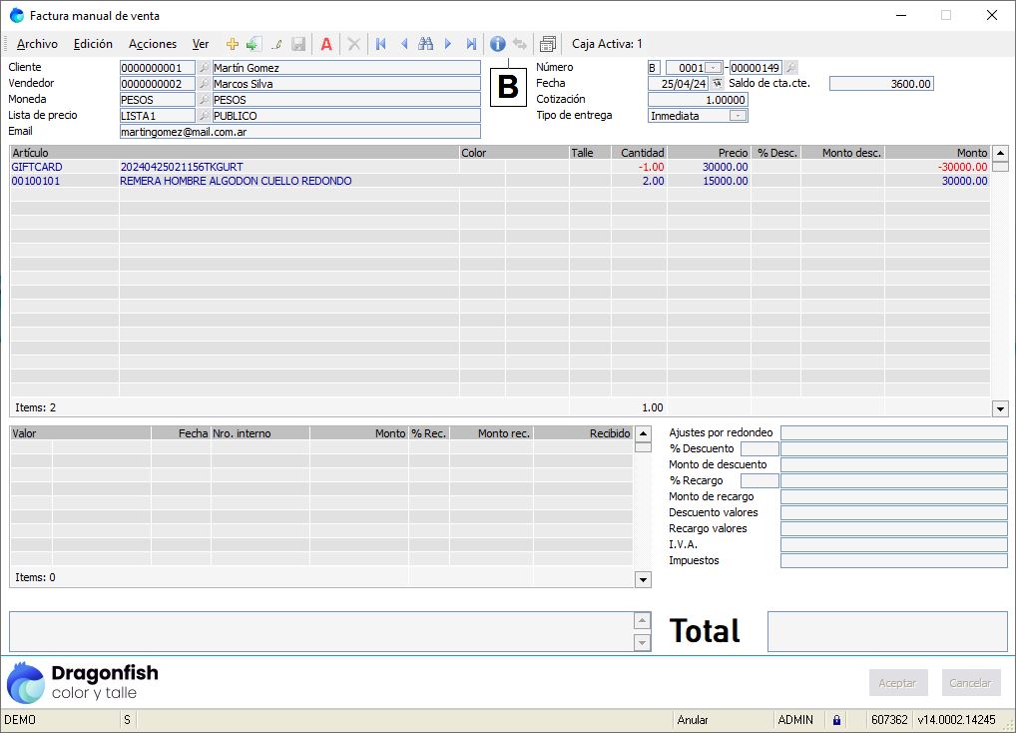This screenshot has height=733, width=1016.
Task: Click the Valor column header in payments grid
Action: (x=81, y=433)
